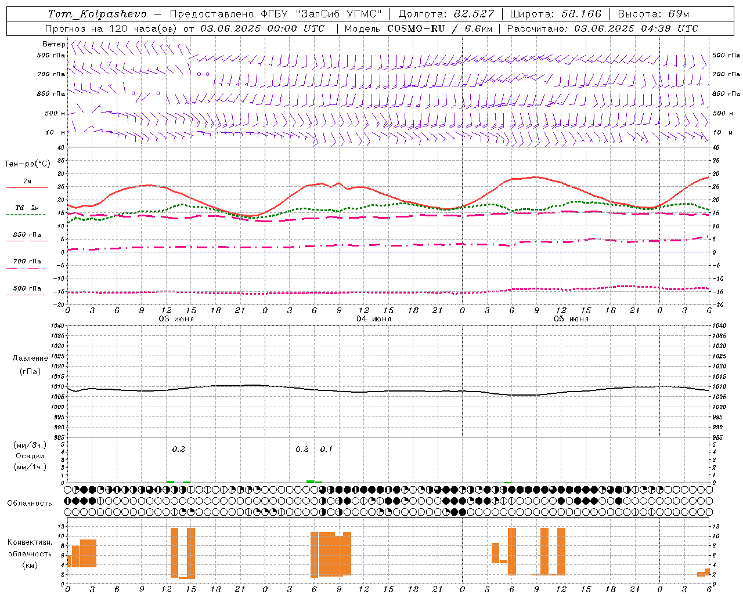Screen dimensions: 743x594
Task: Click the left '500 м' wind level label
Action: click(55, 113)
